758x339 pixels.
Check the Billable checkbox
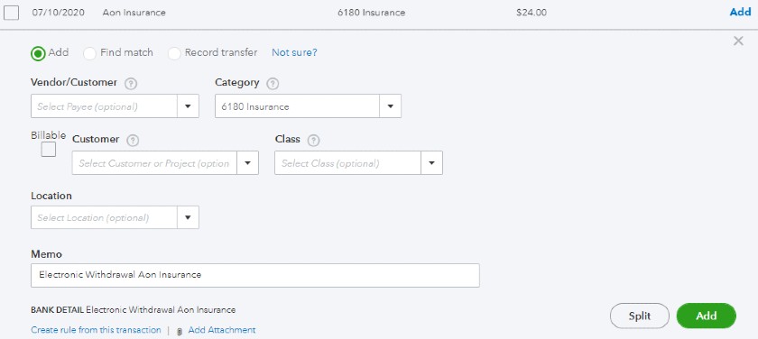[x=49, y=150]
